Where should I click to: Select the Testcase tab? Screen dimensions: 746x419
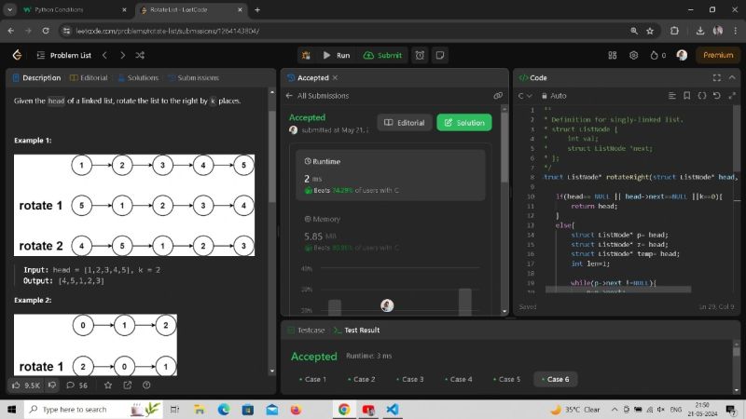point(306,330)
